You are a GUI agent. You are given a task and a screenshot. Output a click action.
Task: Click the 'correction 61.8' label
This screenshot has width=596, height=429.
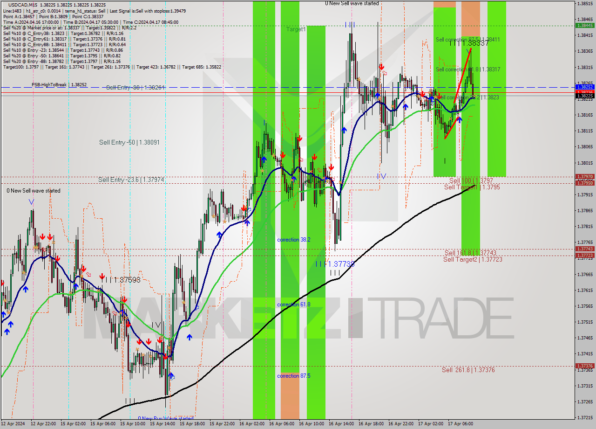pyautogui.click(x=294, y=304)
